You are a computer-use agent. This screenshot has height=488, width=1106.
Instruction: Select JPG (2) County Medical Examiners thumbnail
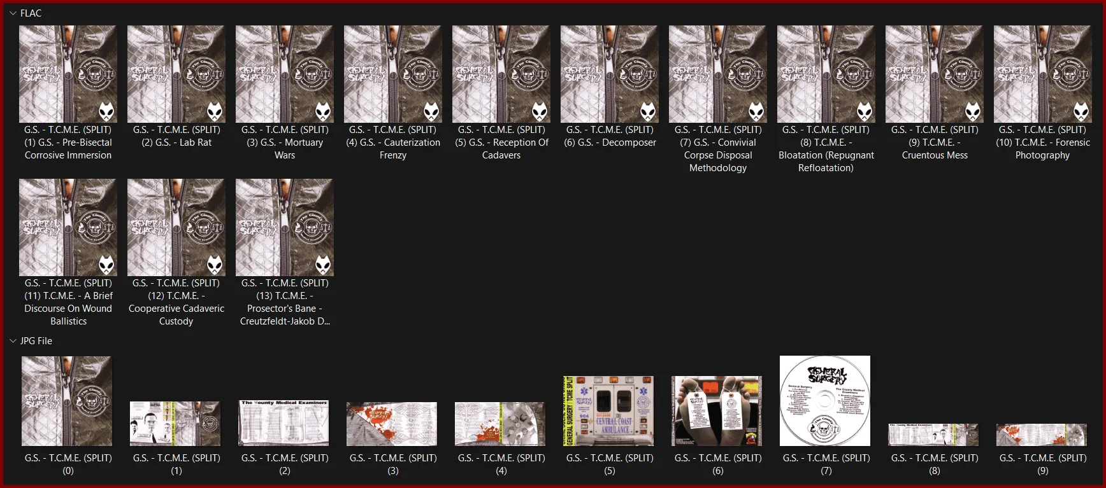coord(284,423)
